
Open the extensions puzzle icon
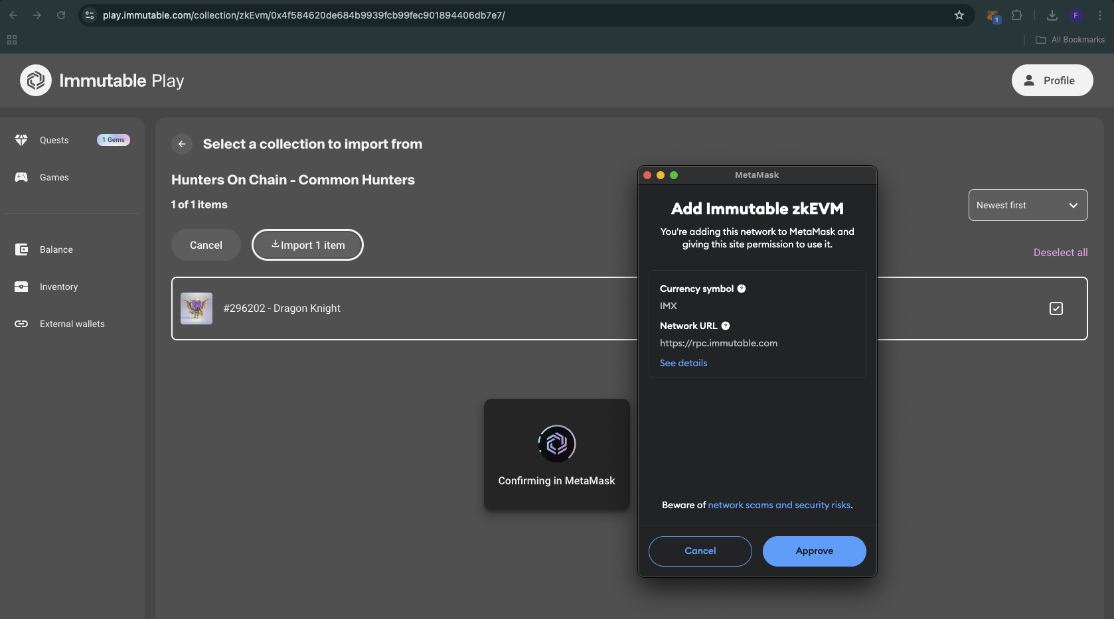click(1016, 15)
